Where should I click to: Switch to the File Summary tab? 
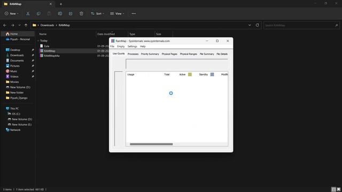coord(207,54)
